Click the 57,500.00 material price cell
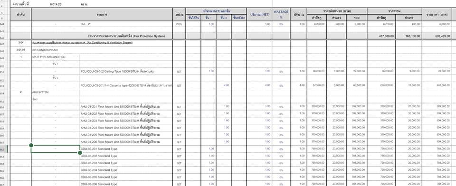The width and height of the screenshot is (456, 186). pos(317,85)
